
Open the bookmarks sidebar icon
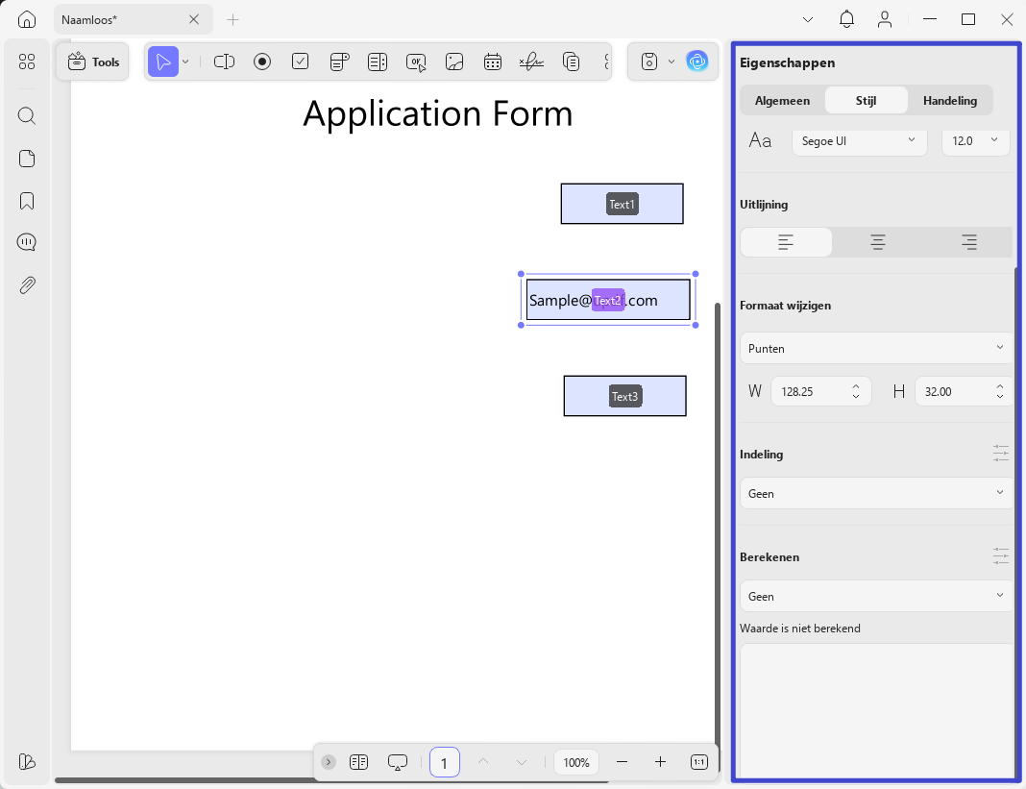(27, 200)
